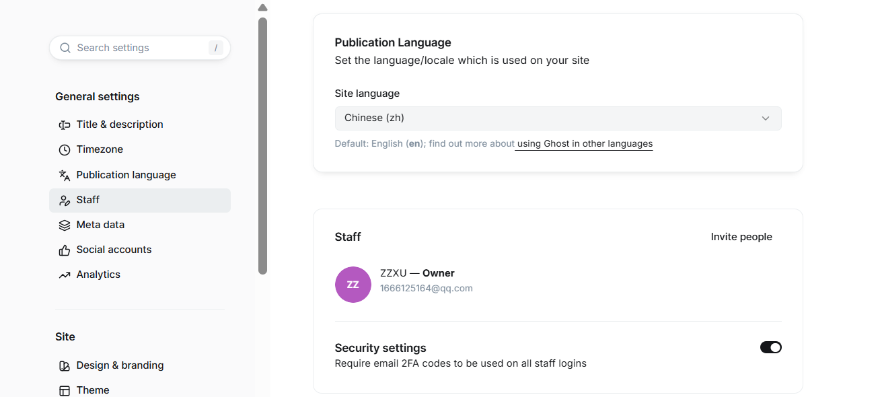
Task: Focus the Search settings input field
Action: tap(140, 48)
